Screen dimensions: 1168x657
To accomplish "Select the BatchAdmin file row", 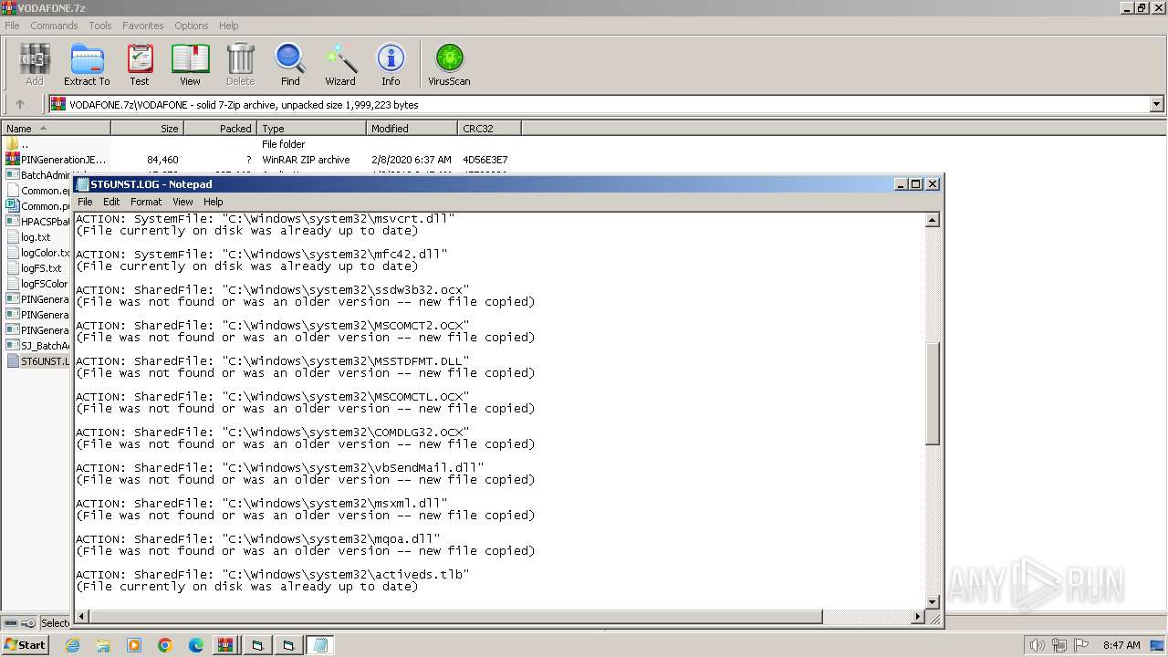I will pos(38,175).
